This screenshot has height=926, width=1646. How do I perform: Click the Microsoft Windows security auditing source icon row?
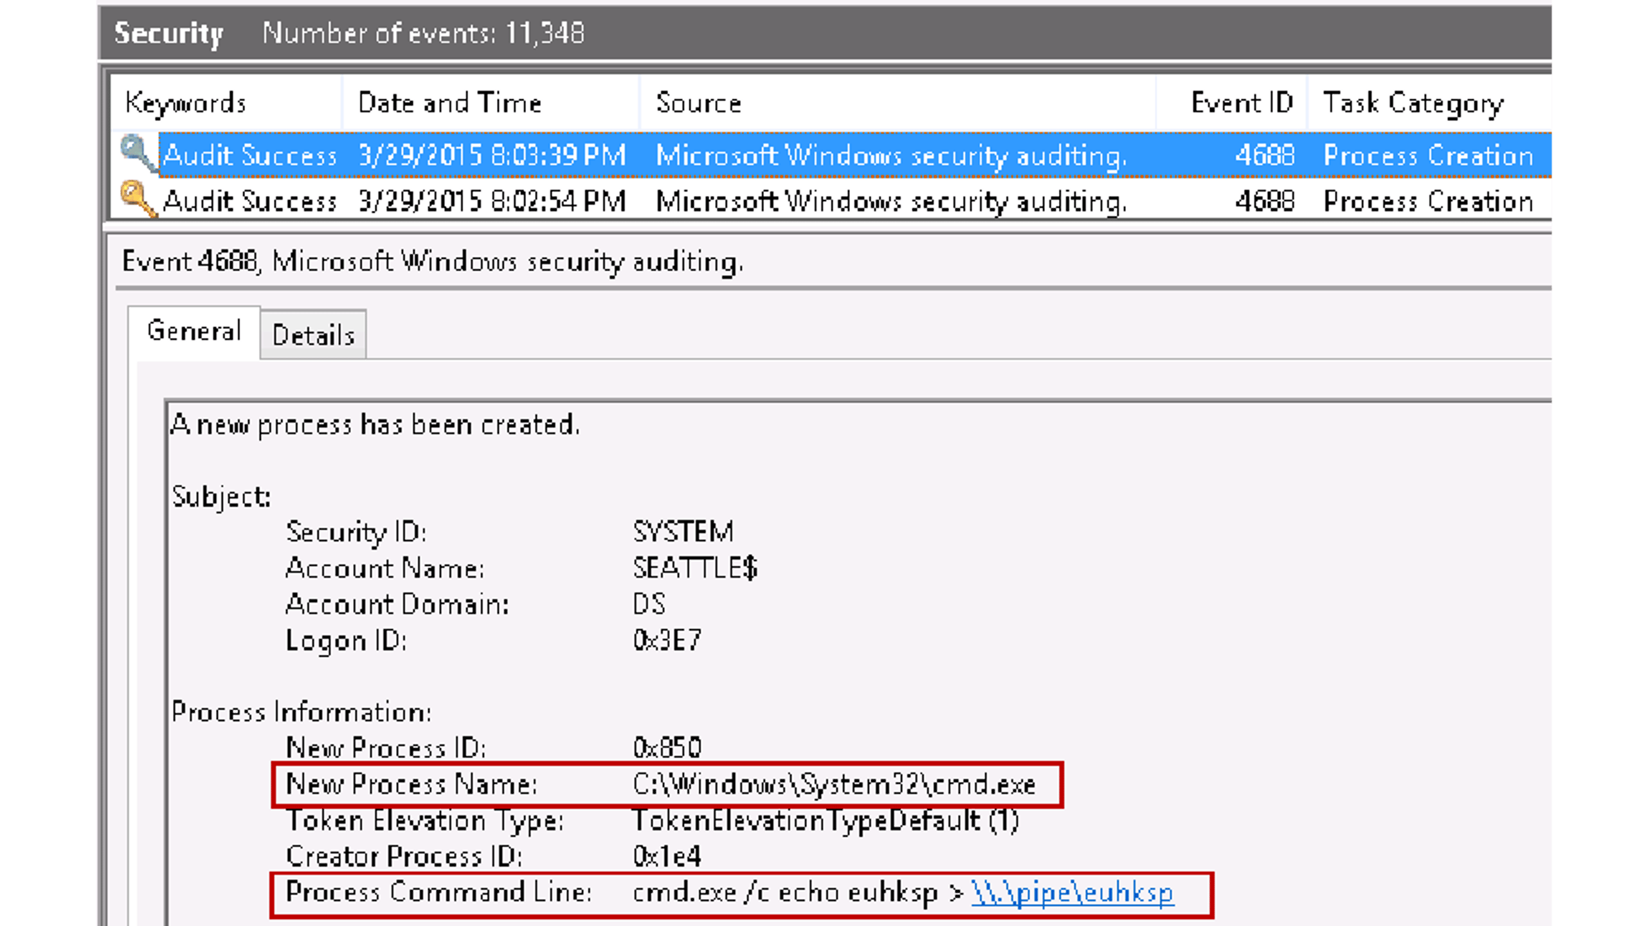coord(887,154)
